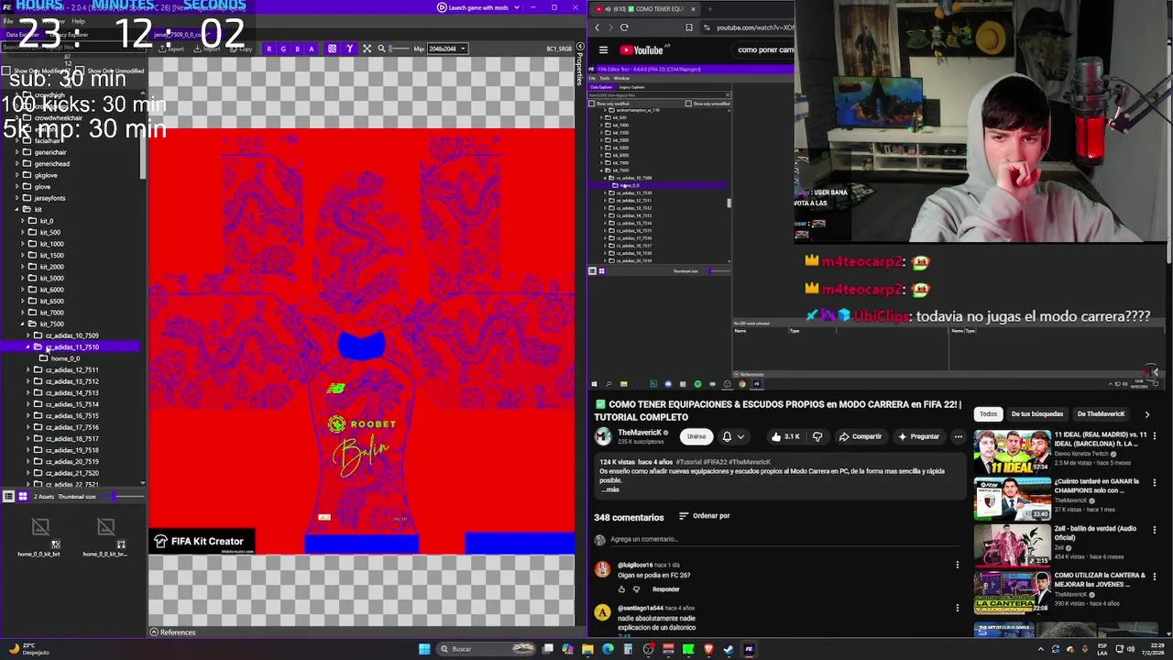
Task: Select De TheMavericK filter chip
Action: [x=1101, y=414]
